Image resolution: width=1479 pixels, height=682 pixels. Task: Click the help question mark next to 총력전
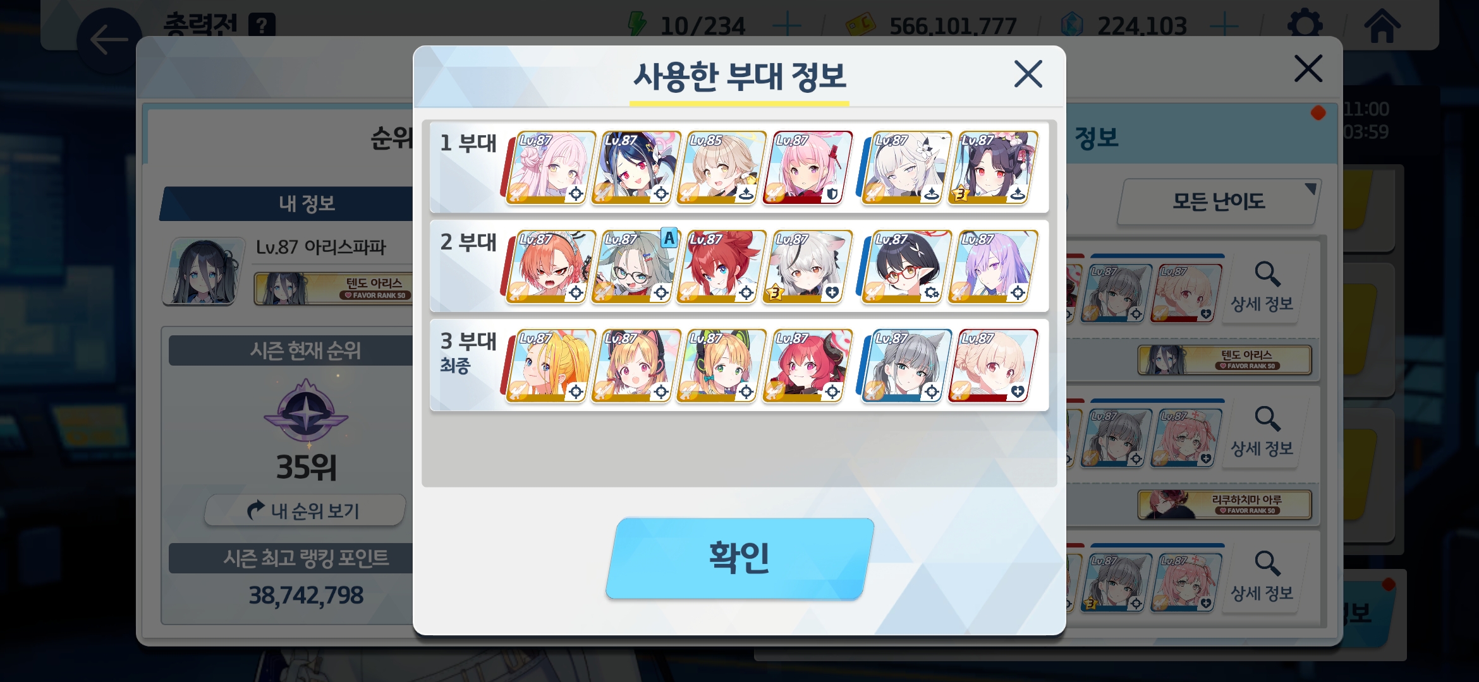pos(262,25)
